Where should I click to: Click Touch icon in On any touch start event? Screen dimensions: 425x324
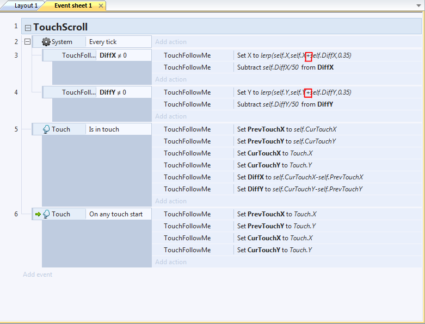coord(46,214)
